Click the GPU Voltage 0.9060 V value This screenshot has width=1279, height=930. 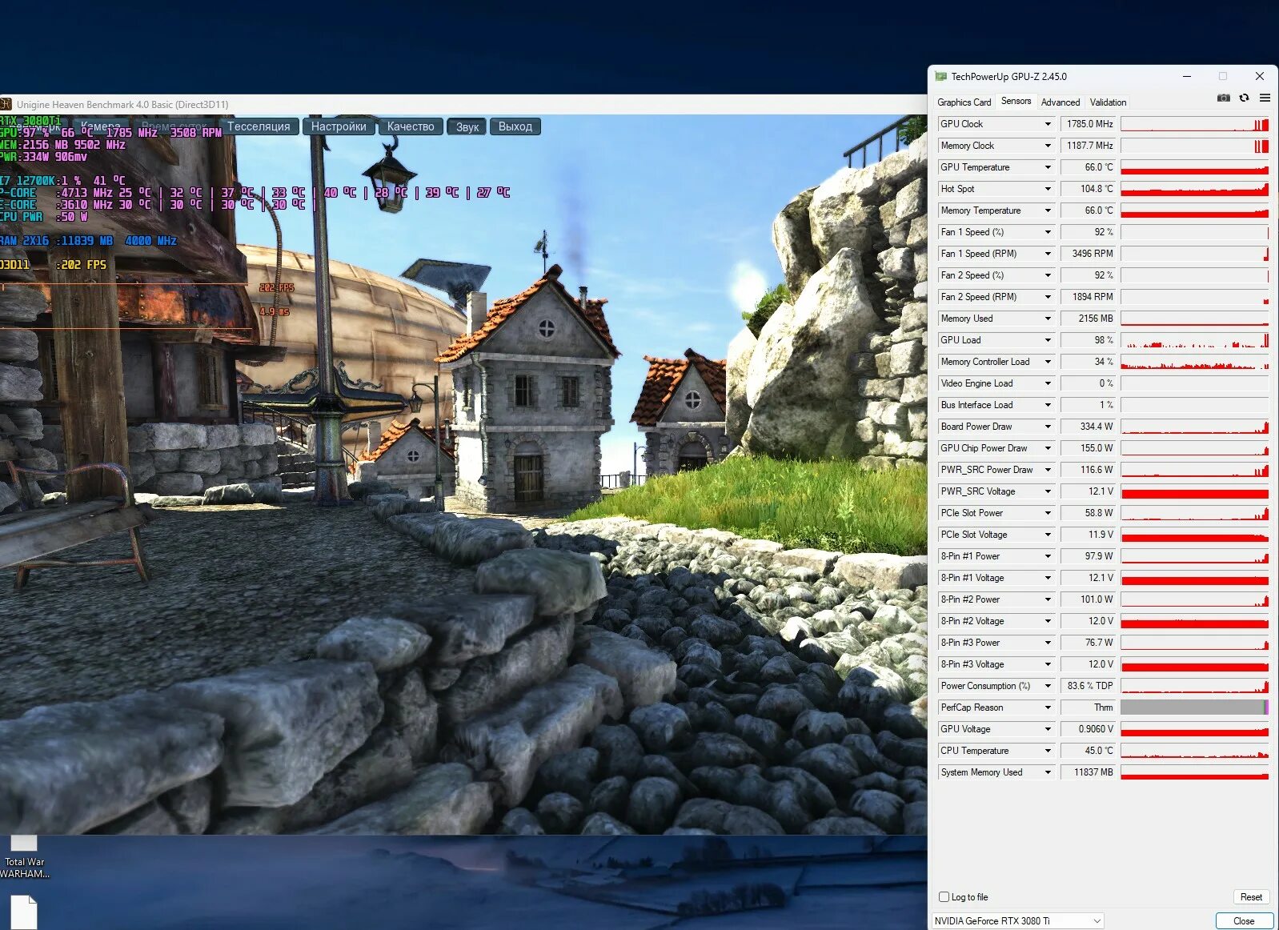point(1089,729)
